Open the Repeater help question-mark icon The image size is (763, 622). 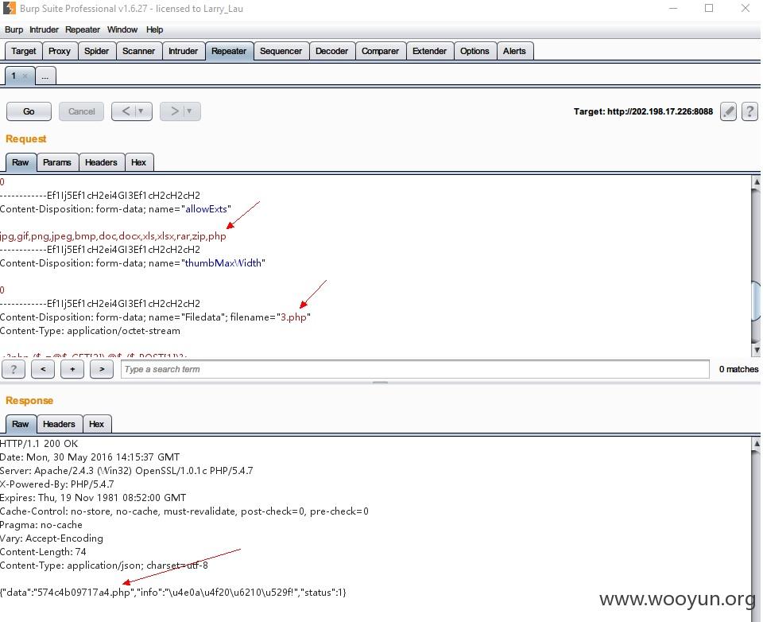tap(749, 111)
